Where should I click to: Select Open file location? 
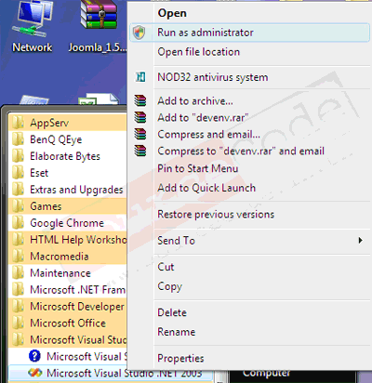[x=198, y=52]
